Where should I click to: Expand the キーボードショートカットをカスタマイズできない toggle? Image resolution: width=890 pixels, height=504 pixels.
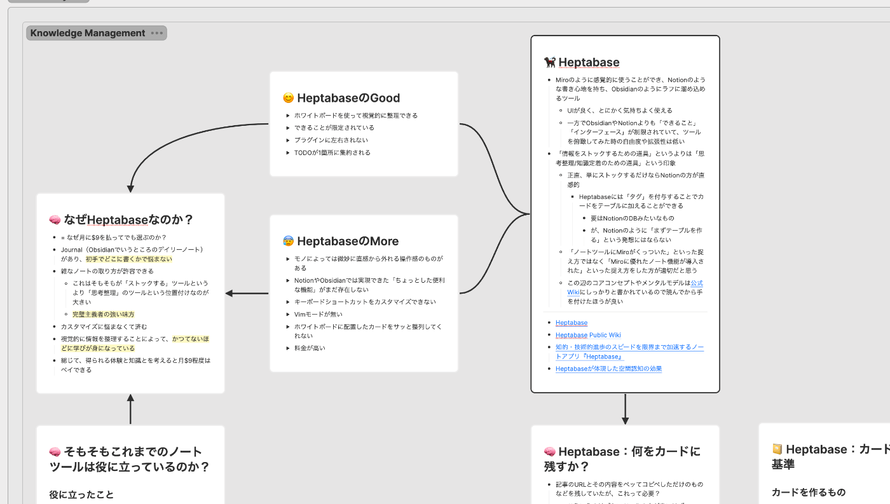[288, 302]
